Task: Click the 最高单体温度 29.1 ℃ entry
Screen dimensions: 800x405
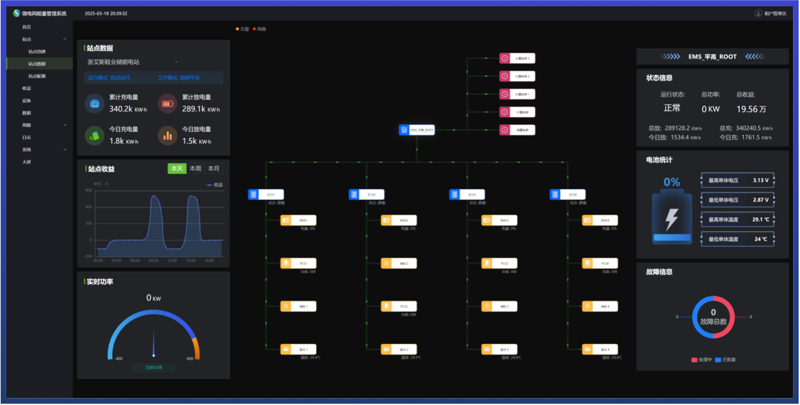Action: click(x=738, y=219)
